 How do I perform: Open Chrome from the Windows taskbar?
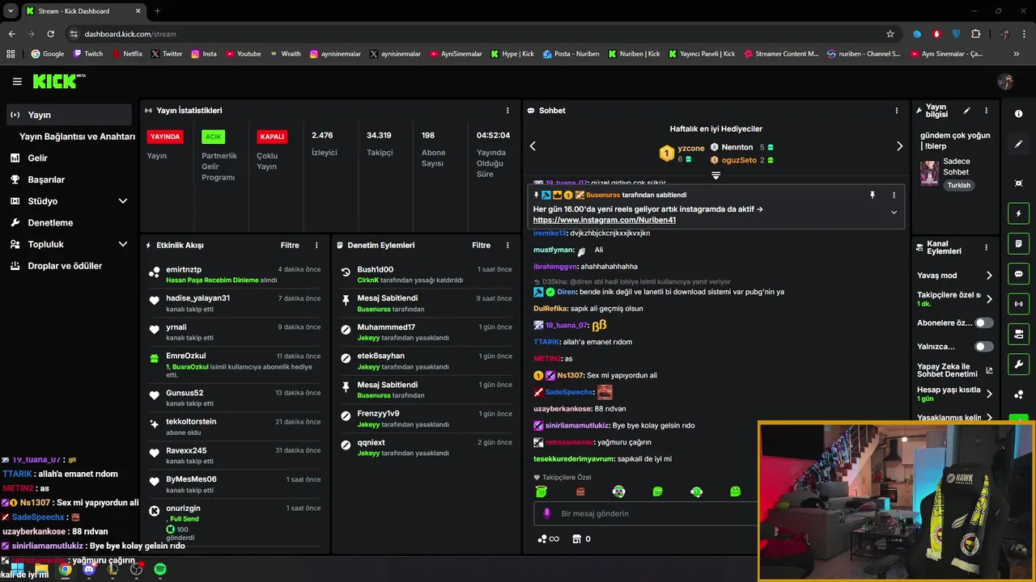coord(65,569)
